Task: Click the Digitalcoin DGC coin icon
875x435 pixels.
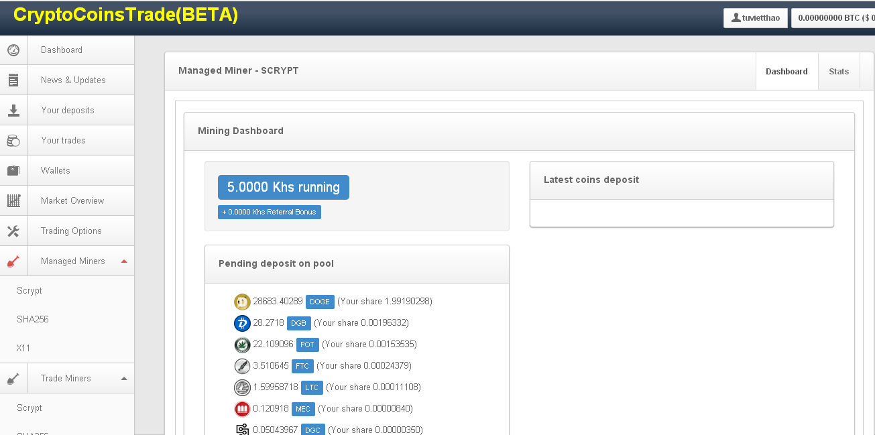Action: (242, 430)
